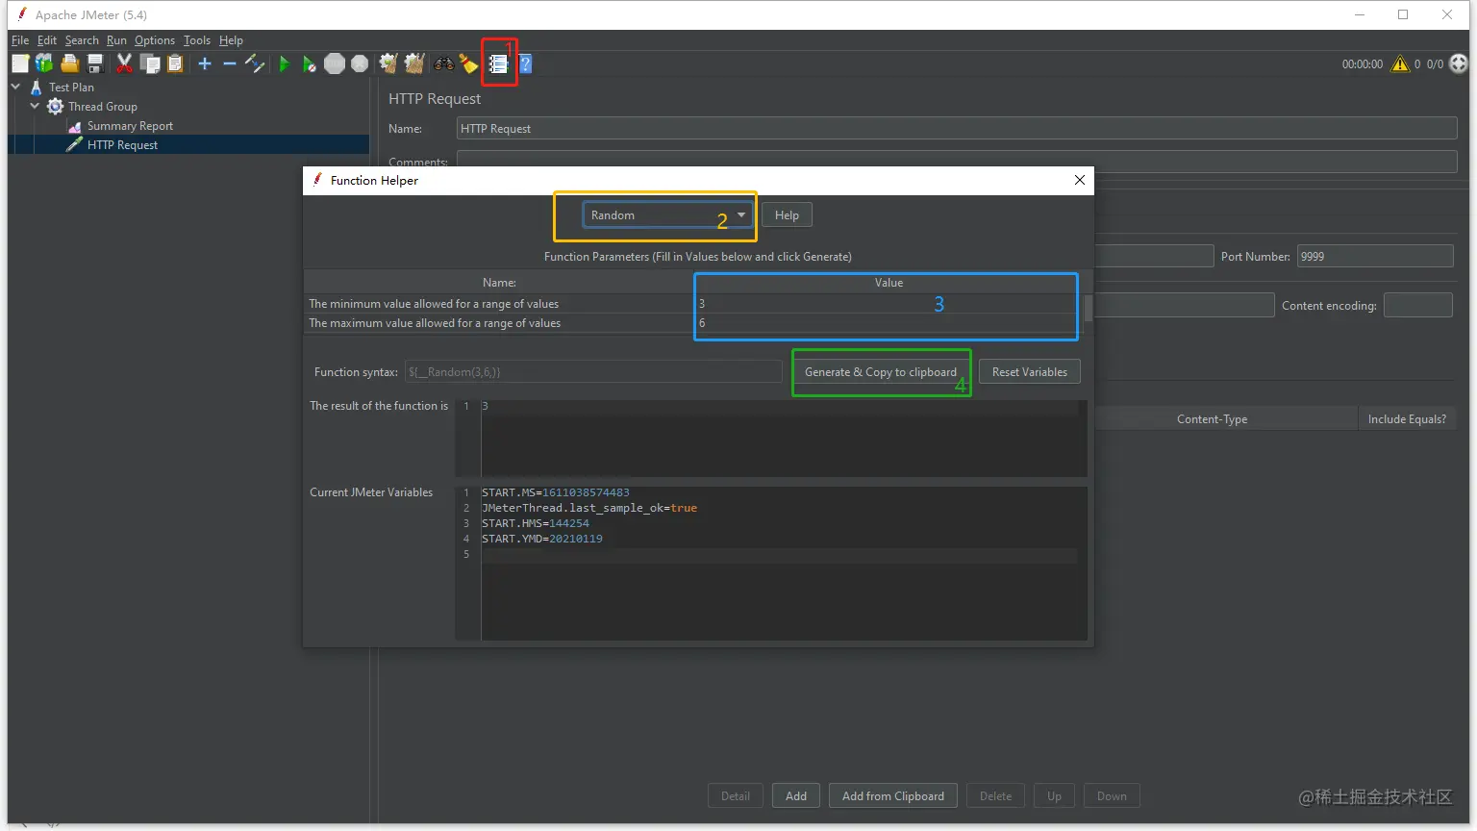Viewport: 1477px width, 831px height.
Task: Open the Random function dropdown
Action: pos(666,215)
